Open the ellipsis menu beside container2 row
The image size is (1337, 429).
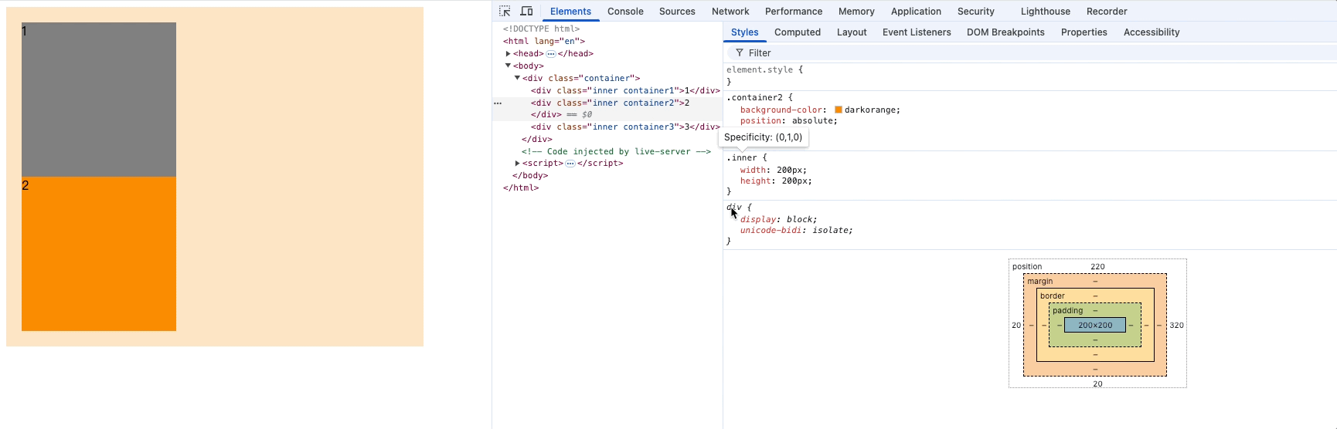[498, 103]
